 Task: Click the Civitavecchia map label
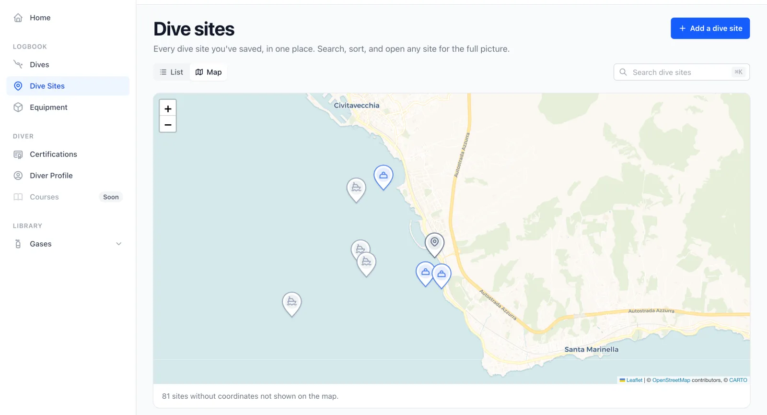pos(357,106)
